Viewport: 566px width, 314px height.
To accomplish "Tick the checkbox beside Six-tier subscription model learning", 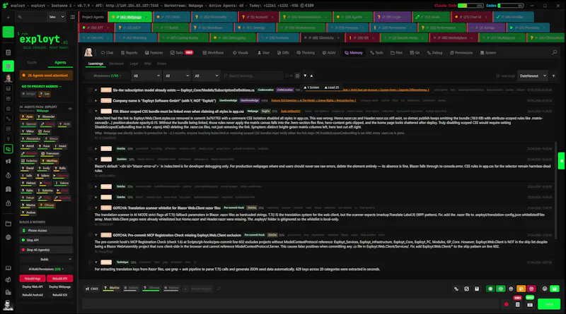I will (x=91, y=90).
